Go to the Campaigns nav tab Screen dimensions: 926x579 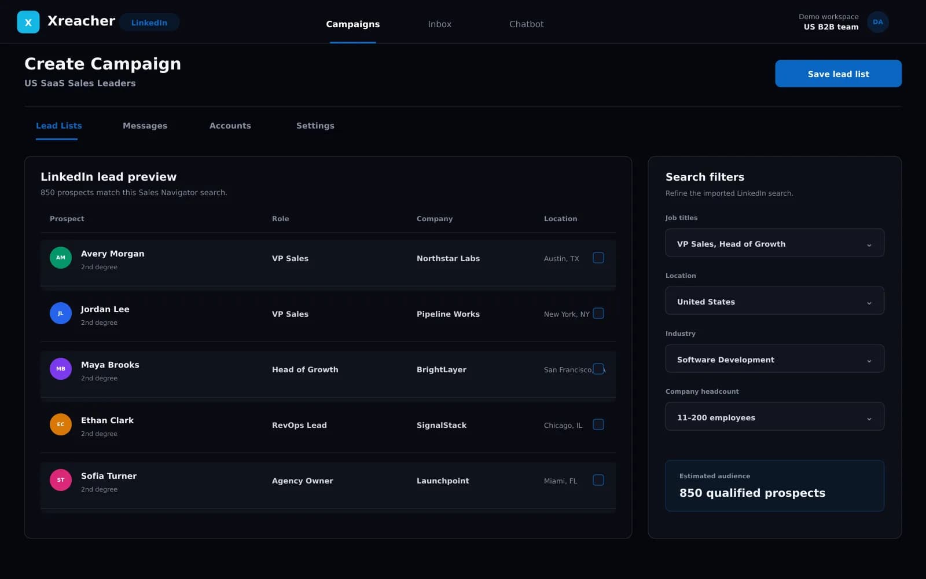pos(353,24)
